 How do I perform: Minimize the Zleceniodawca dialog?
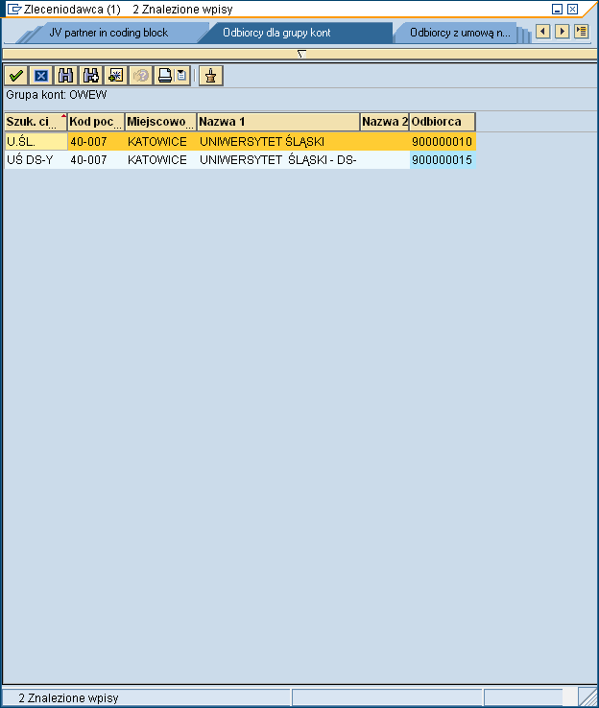558,9
